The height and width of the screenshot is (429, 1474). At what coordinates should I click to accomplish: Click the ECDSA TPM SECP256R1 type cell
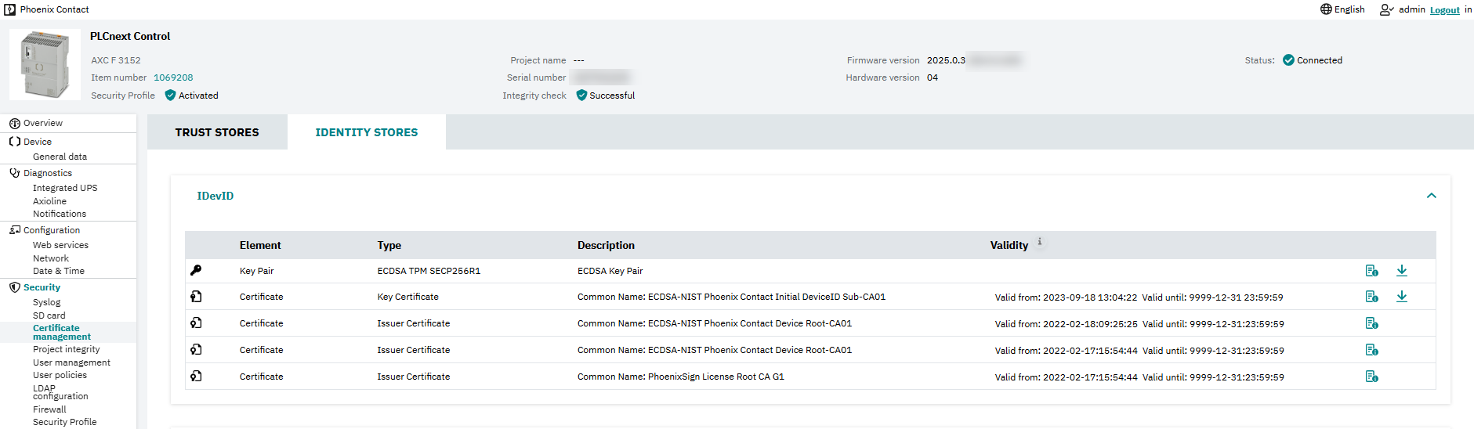429,271
